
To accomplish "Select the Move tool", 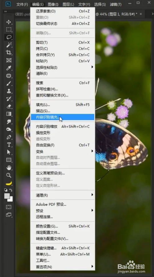I will click(x=9, y=22).
